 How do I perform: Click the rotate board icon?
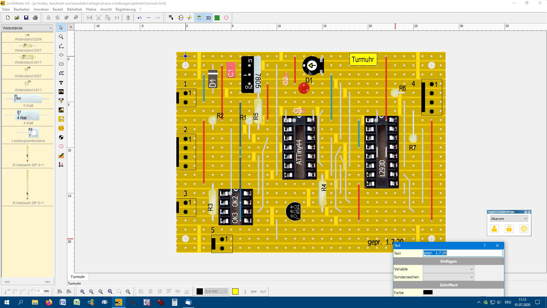180,18
